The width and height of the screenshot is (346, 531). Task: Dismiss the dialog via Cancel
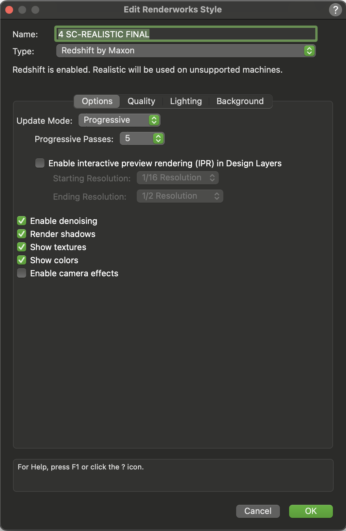pos(258,511)
